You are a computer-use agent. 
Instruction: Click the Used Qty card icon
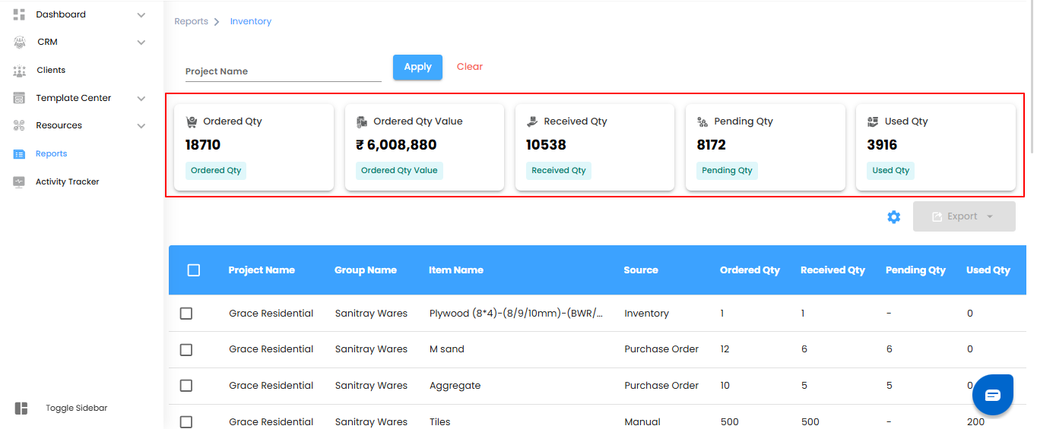tap(873, 121)
